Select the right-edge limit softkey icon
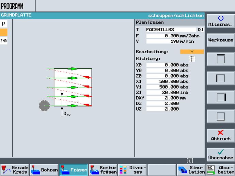The height and width of the screenshot is (176, 235). (221, 97)
